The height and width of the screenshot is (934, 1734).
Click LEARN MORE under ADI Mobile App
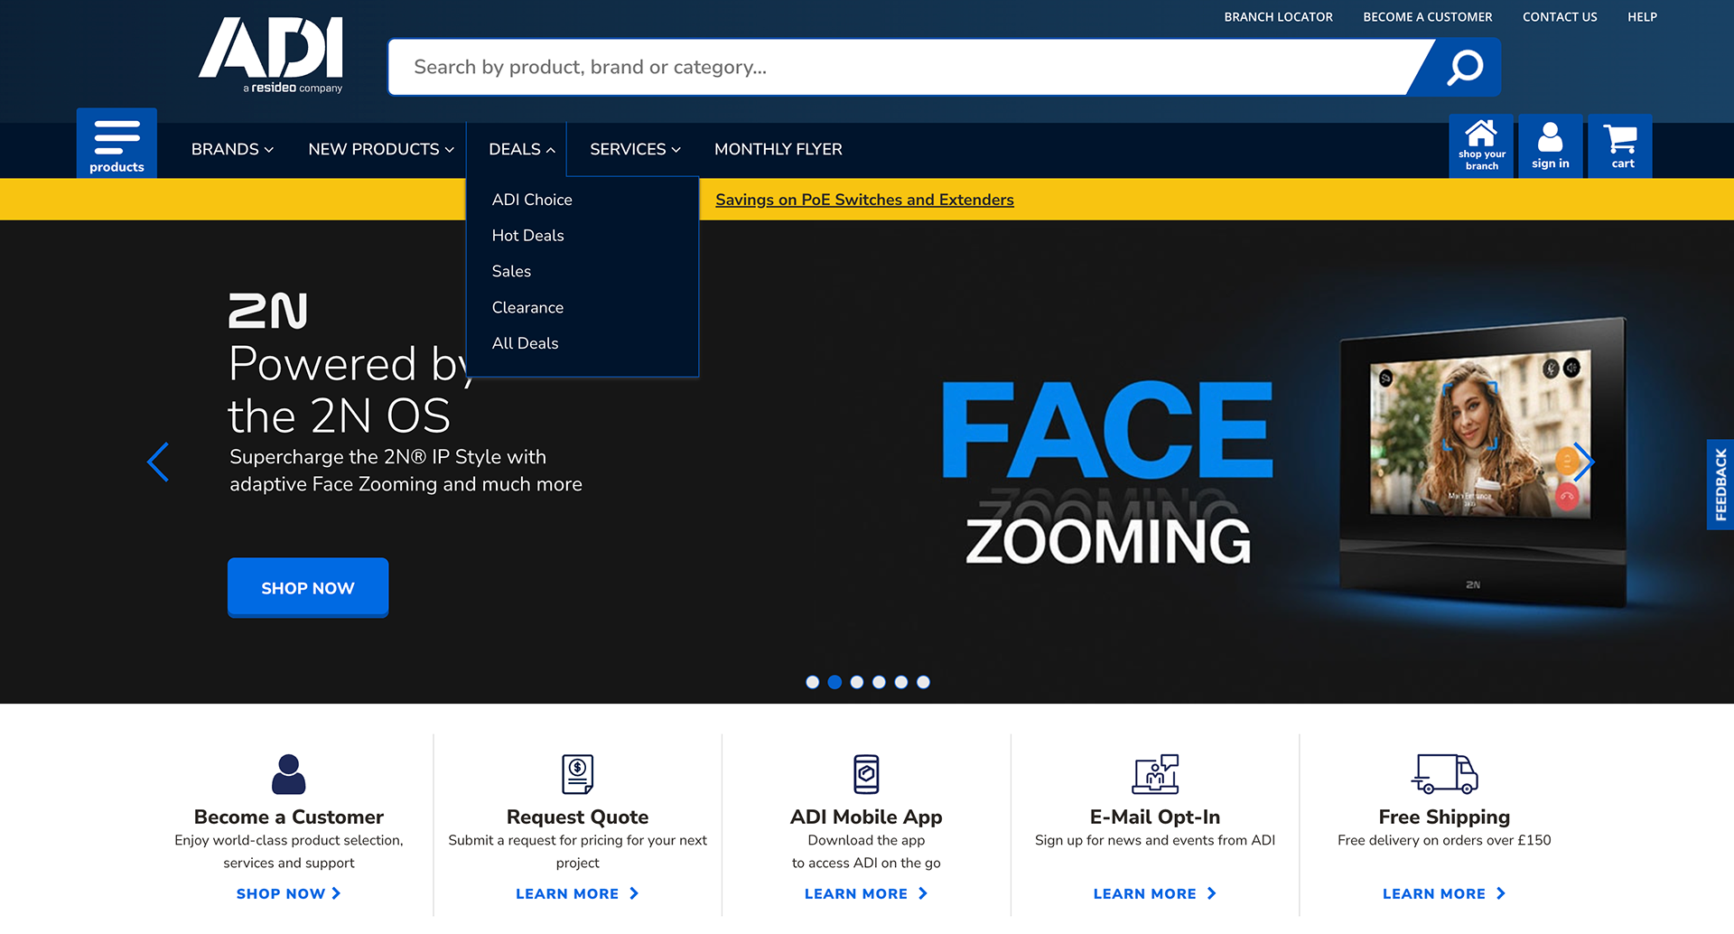867,893
